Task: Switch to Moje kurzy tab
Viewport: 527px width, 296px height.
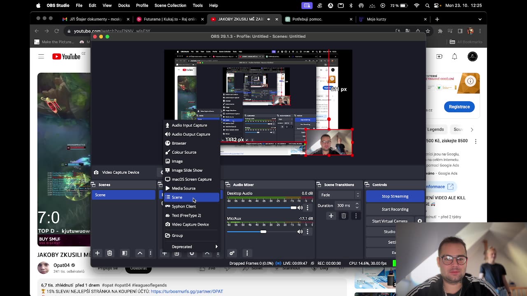Action: click(x=392, y=19)
